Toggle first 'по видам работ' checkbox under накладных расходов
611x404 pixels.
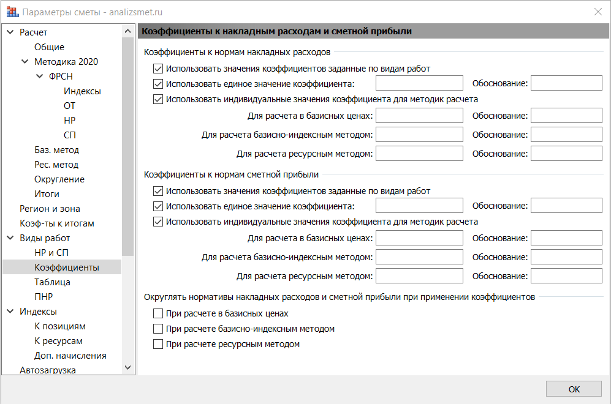158,69
